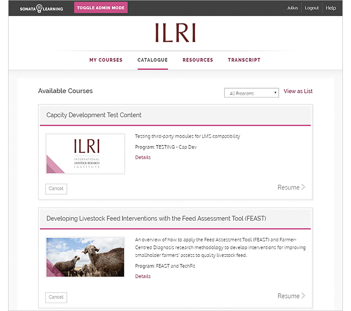Click the ILRI course thumbnail image

coord(85,154)
